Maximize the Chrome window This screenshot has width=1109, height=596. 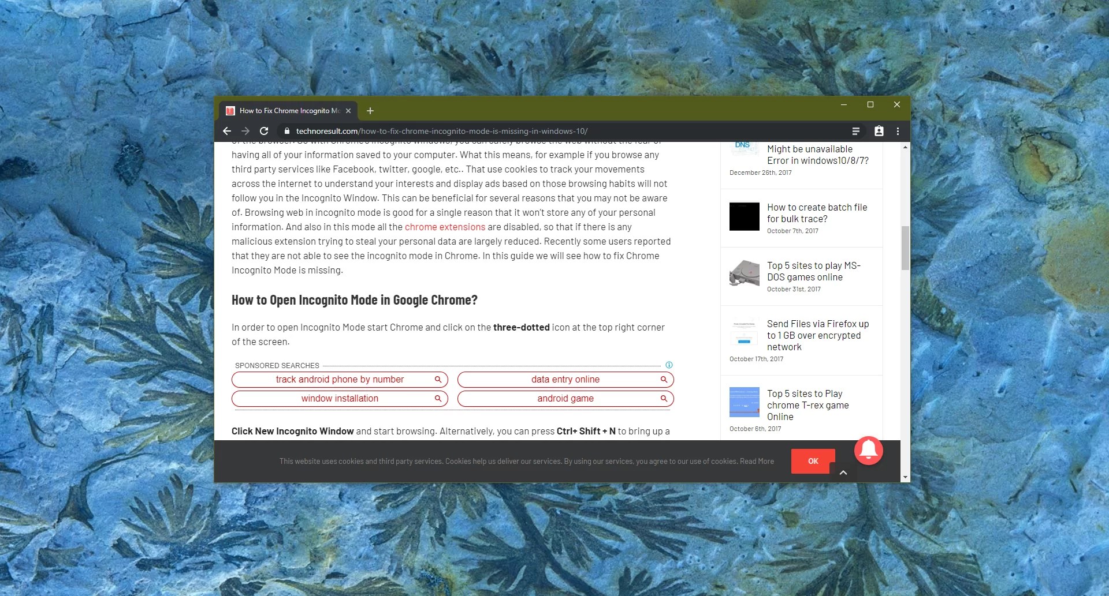pos(870,104)
